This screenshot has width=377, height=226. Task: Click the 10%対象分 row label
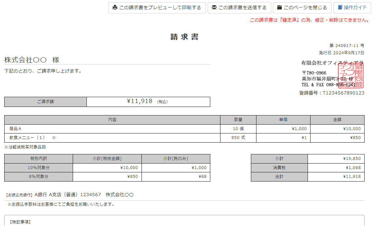click(x=38, y=168)
